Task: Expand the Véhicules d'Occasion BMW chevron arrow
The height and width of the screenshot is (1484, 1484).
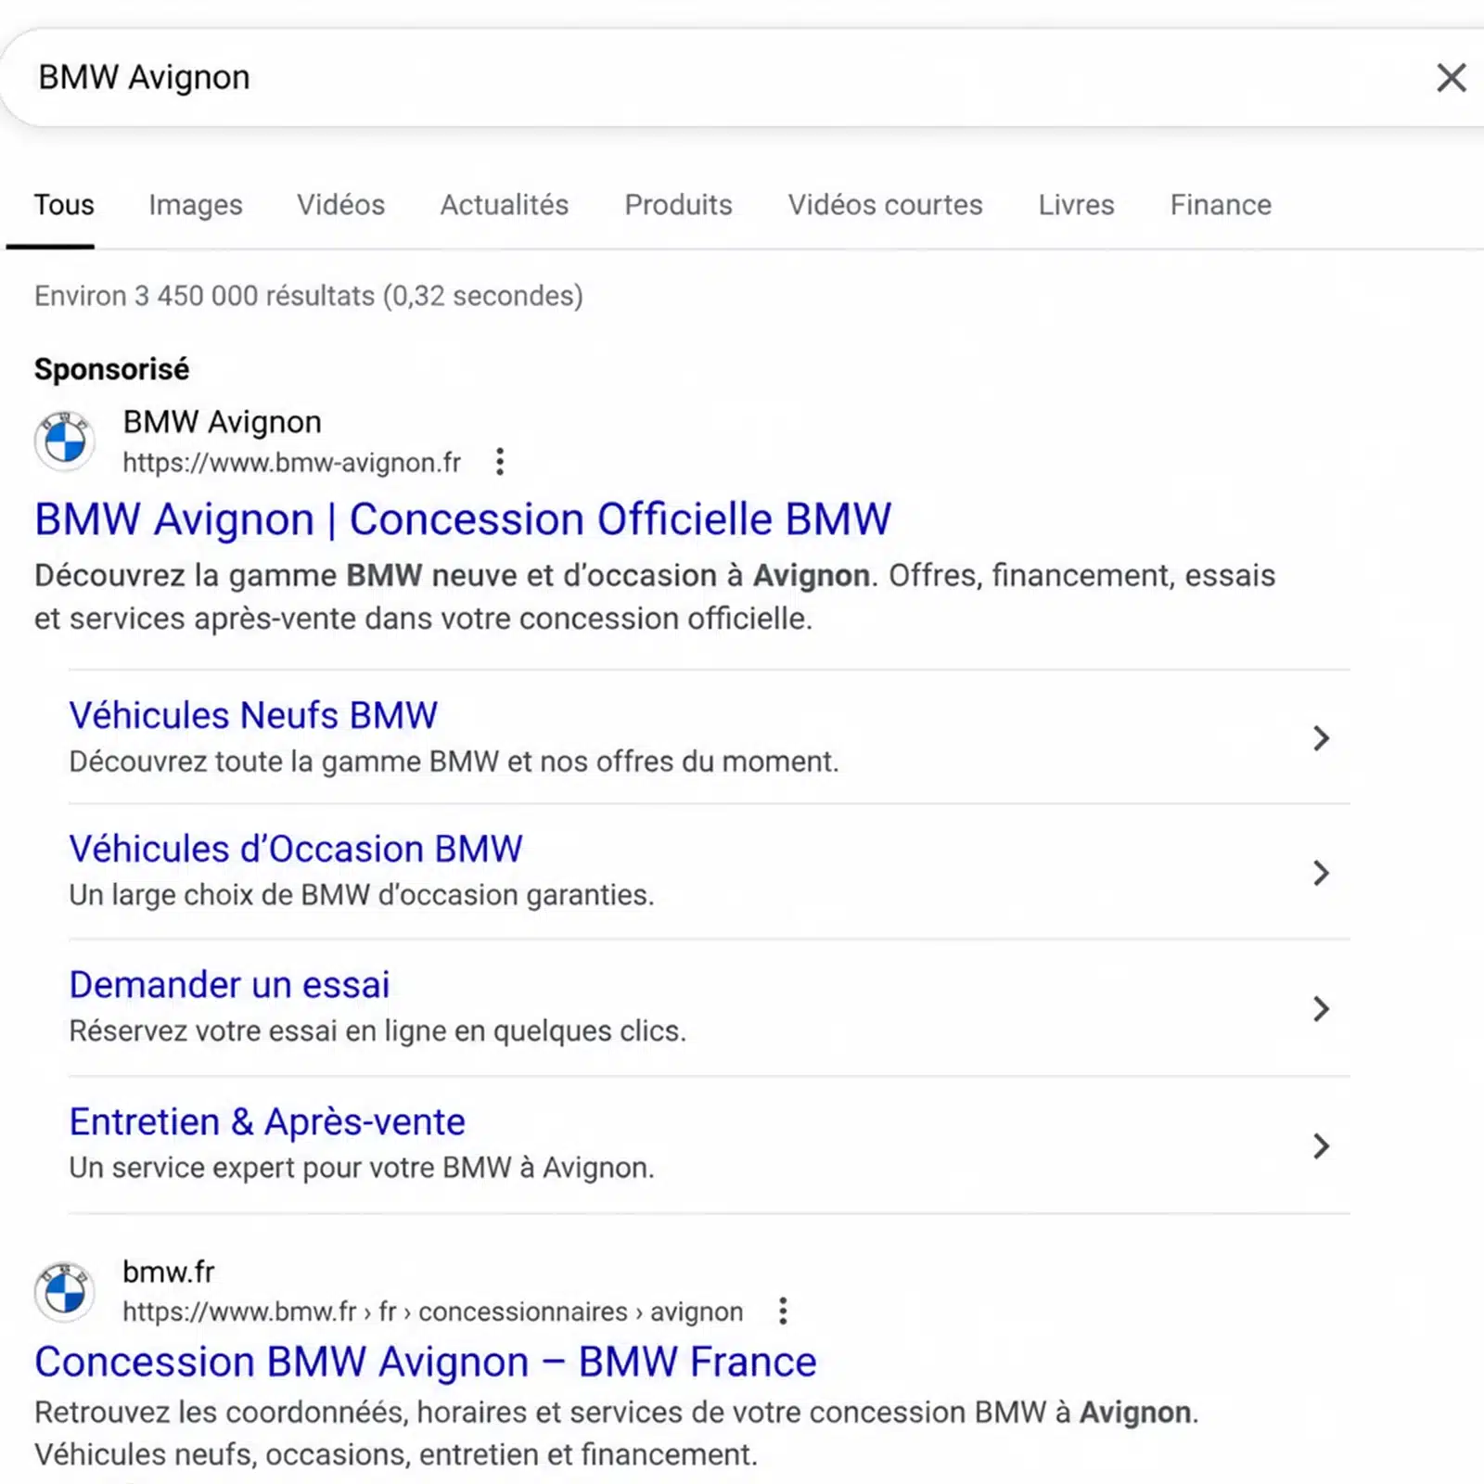Action: (x=1321, y=873)
